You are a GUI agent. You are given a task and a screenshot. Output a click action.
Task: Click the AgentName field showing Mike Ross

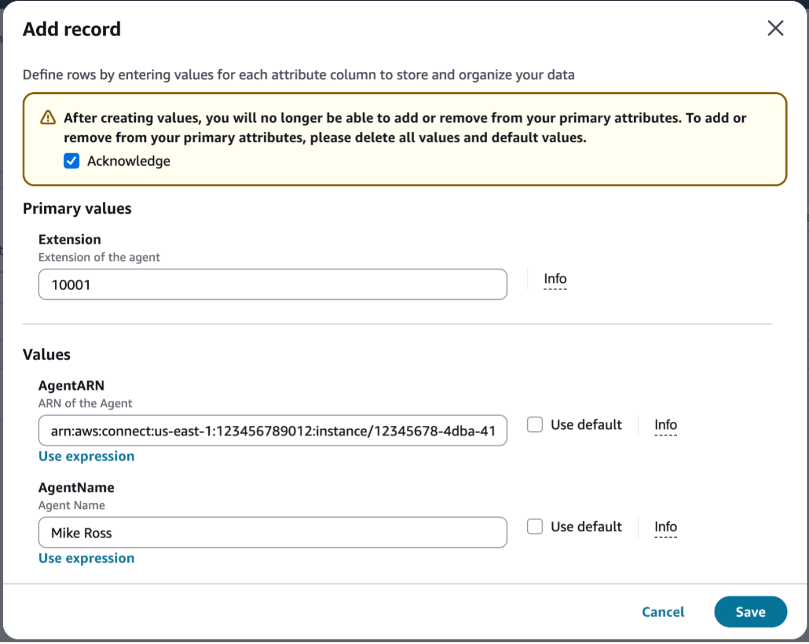[272, 532]
